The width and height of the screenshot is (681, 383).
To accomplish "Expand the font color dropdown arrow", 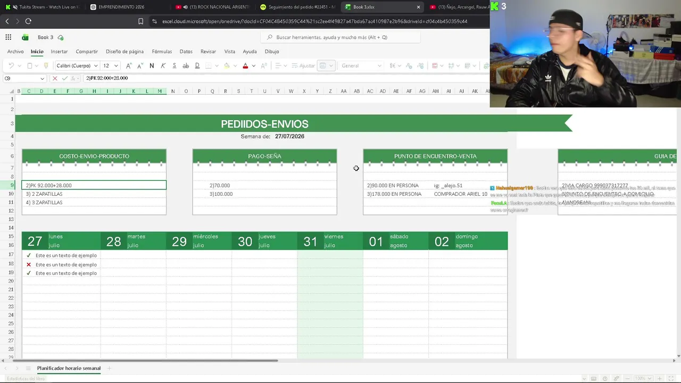I will (x=253, y=66).
